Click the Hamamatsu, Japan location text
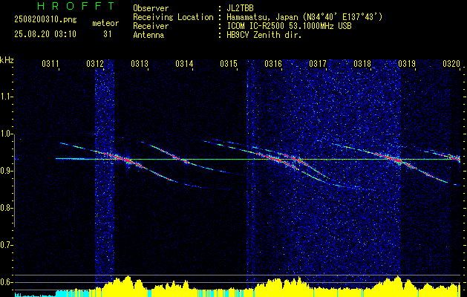The width and height of the screenshot is (467, 297). pyautogui.click(x=304, y=17)
